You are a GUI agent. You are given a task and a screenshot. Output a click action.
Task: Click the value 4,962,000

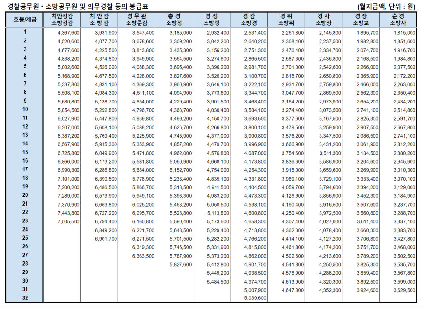click(x=180, y=153)
